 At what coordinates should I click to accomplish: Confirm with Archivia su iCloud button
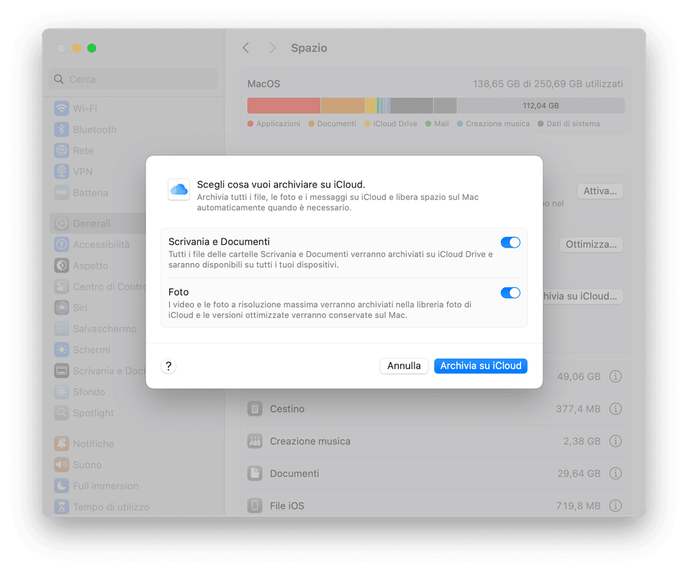tap(481, 366)
